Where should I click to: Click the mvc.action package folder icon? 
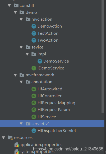(28, 19)
